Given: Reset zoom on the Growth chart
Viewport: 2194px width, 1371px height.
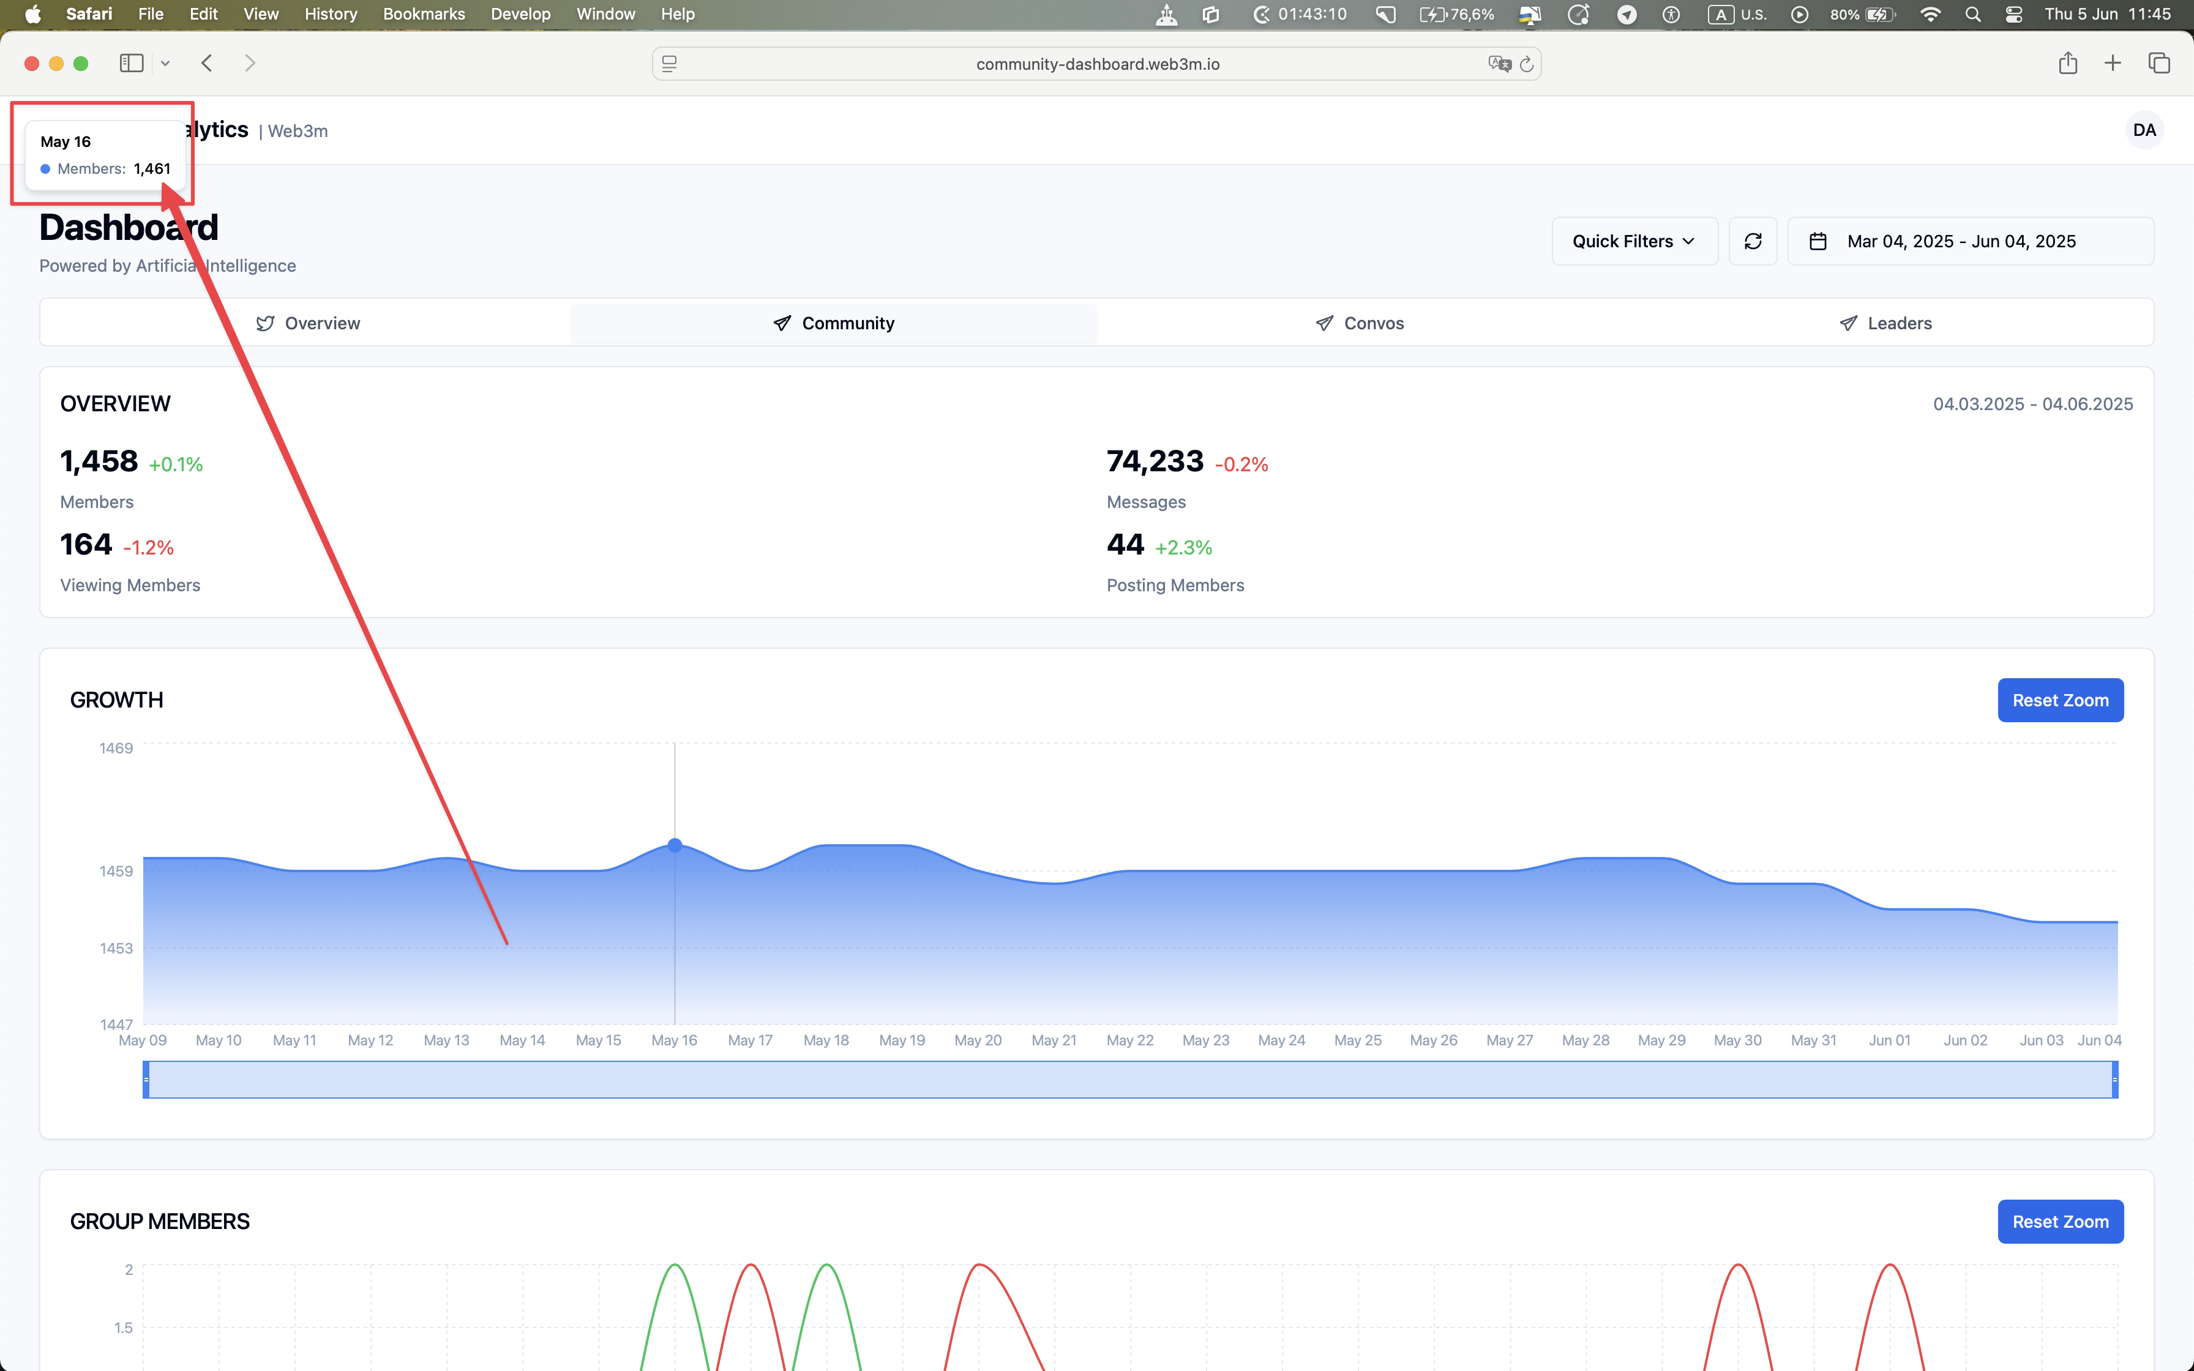Looking at the screenshot, I should pyautogui.click(x=2060, y=700).
